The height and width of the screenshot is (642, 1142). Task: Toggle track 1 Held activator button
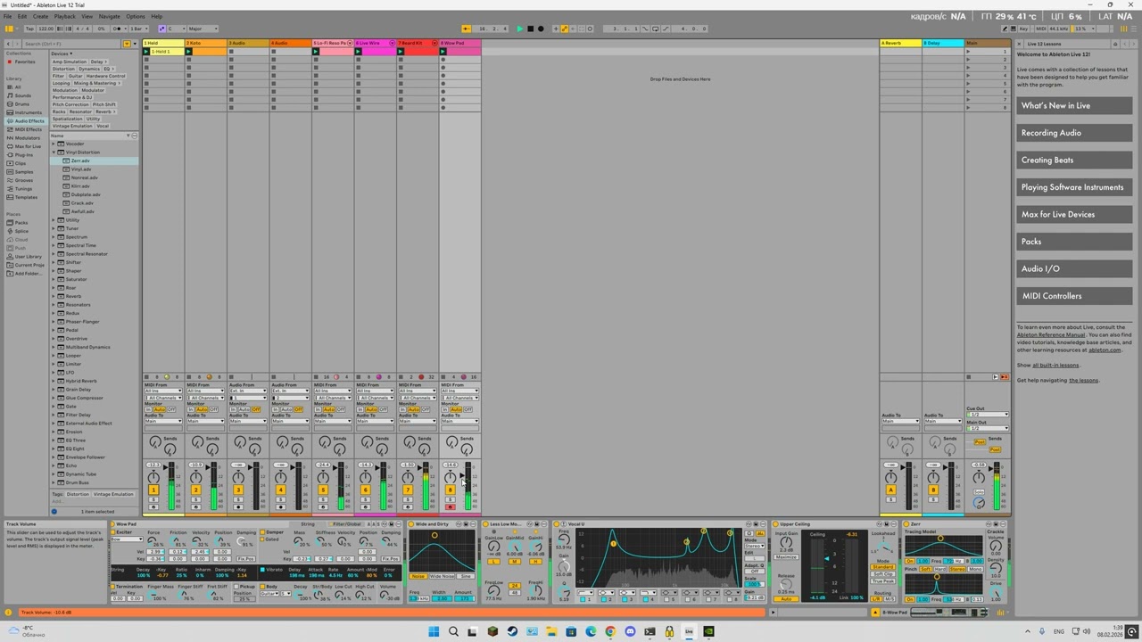coord(153,490)
